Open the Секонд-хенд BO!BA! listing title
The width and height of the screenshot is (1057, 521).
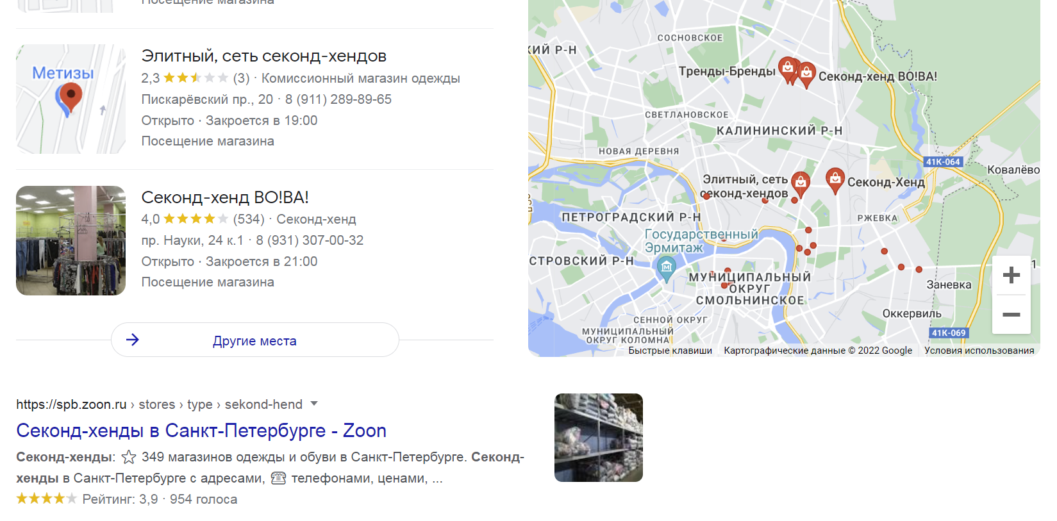pyautogui.click(x=225, y=197)
